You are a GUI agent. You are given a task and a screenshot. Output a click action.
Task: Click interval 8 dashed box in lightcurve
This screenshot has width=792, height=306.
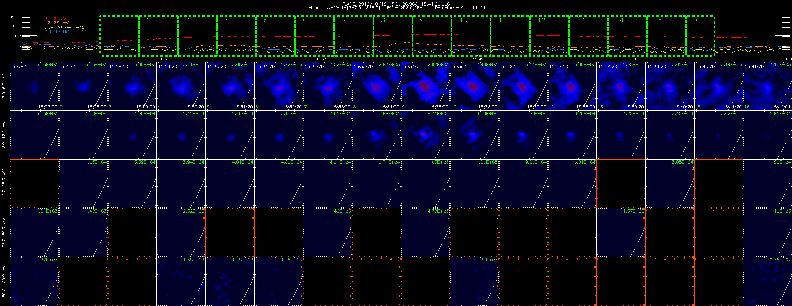[x=393, y=36]
